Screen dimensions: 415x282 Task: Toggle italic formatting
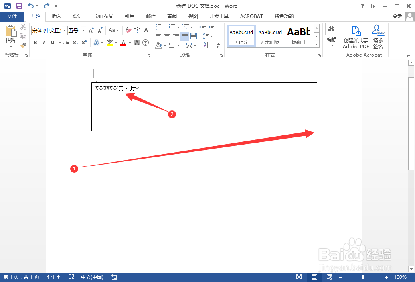[44, 43]
